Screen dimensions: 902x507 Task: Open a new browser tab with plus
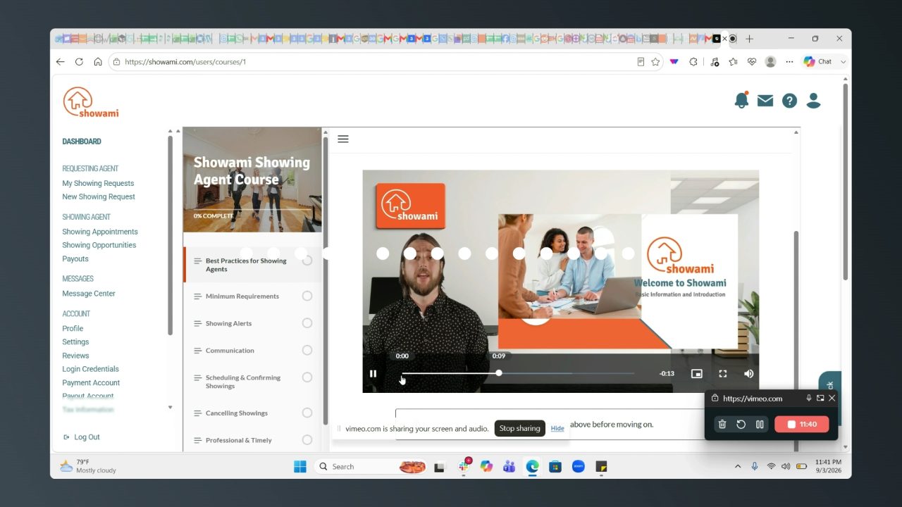(749, 39)
